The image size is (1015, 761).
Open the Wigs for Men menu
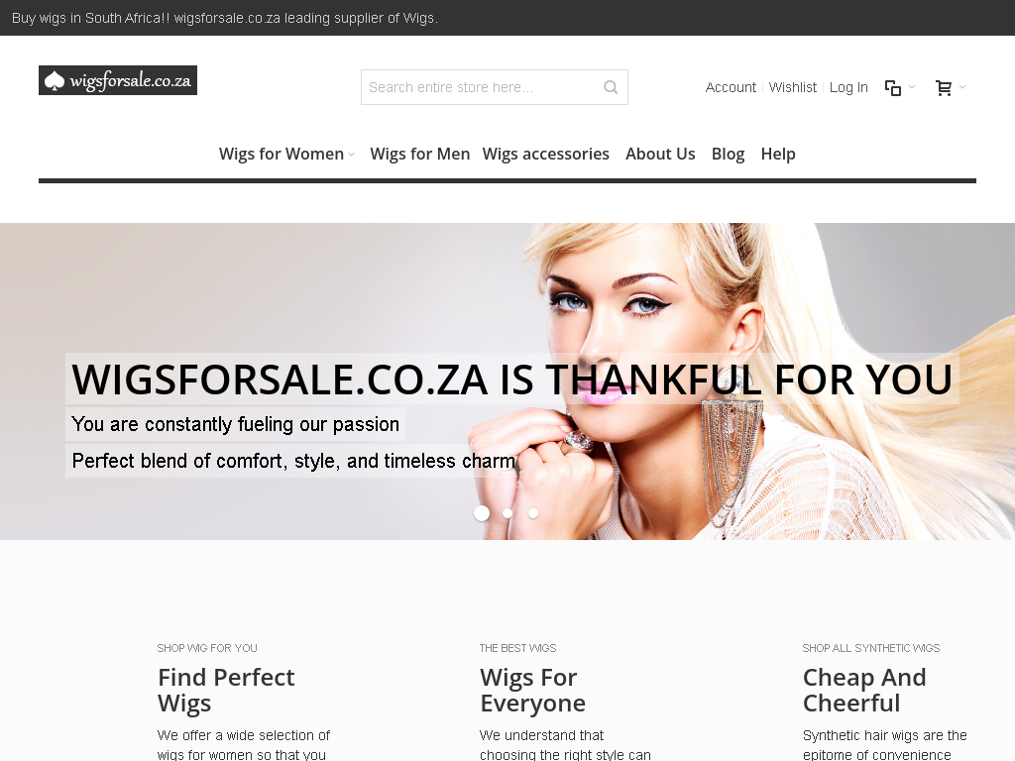click(420, 154)
